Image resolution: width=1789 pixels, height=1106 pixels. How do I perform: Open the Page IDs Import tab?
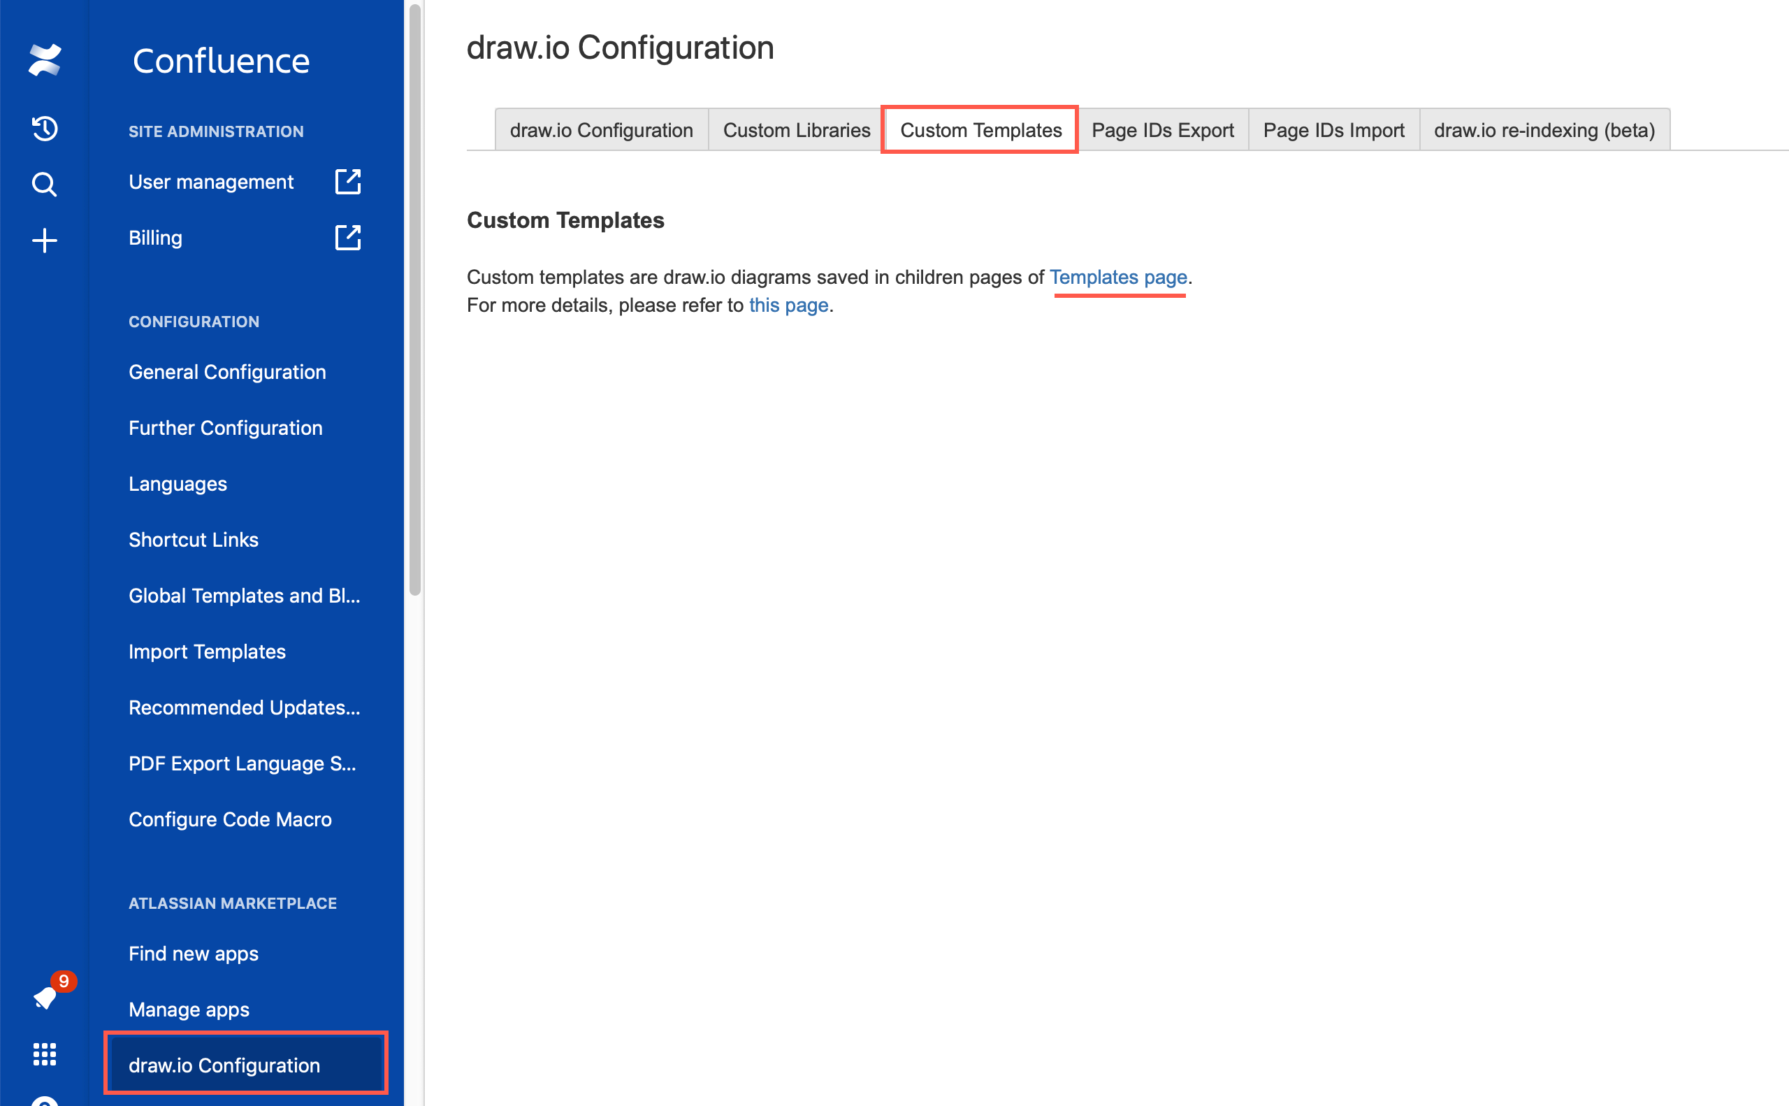click(1333, 129)
